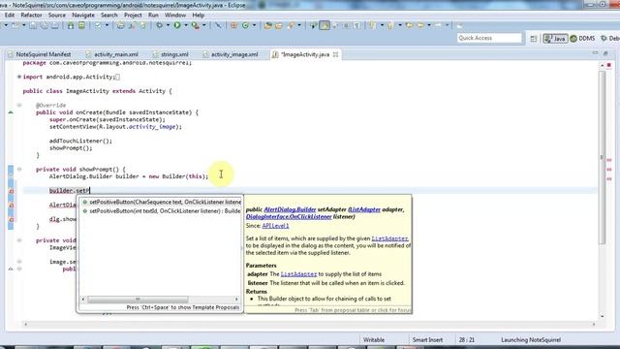Screen dimensions: 620x349
Task: Expand the folded import statements
Action: 19,77
